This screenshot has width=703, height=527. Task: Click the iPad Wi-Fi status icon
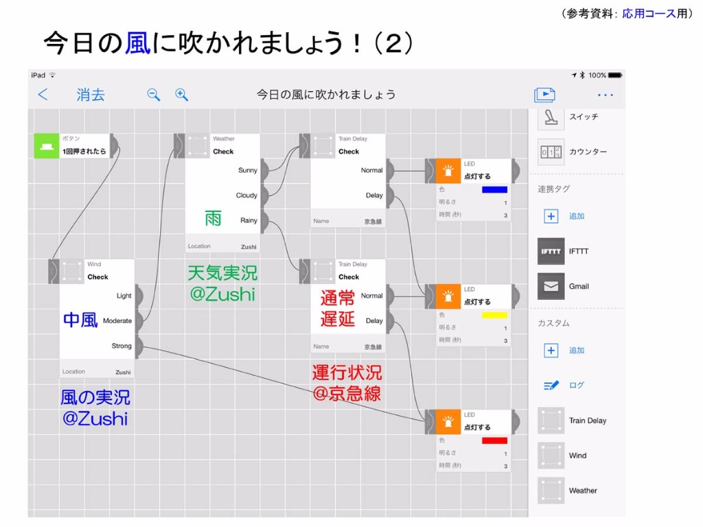pyautogui.click(x=52, y=75)
